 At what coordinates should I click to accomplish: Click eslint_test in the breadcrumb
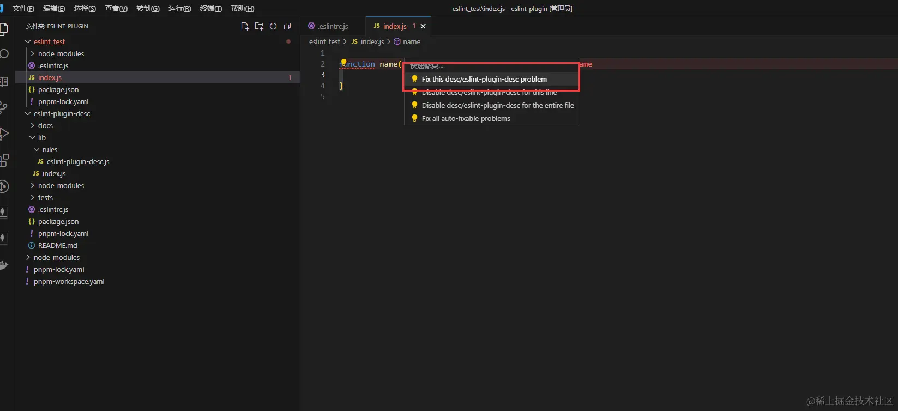(x=324, y=41)
